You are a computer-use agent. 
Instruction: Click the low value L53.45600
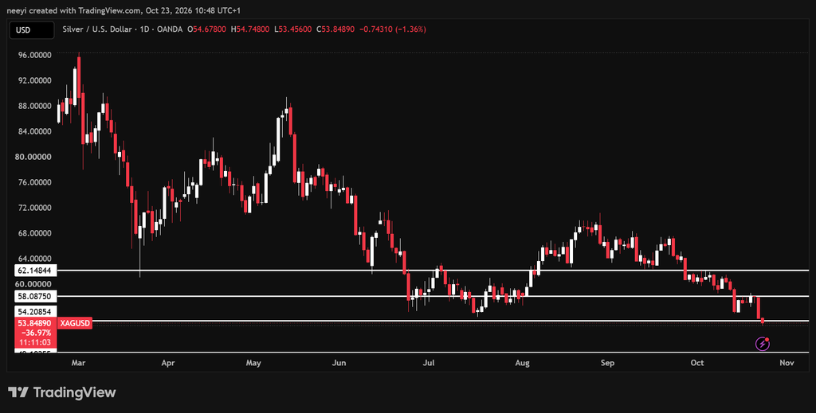click(292, 29)
